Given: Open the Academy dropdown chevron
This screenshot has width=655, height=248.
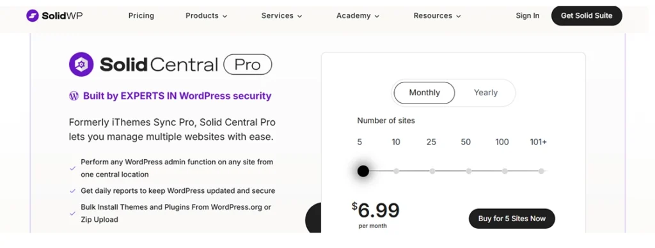Looking at the screenshot, I should (377, 16).
